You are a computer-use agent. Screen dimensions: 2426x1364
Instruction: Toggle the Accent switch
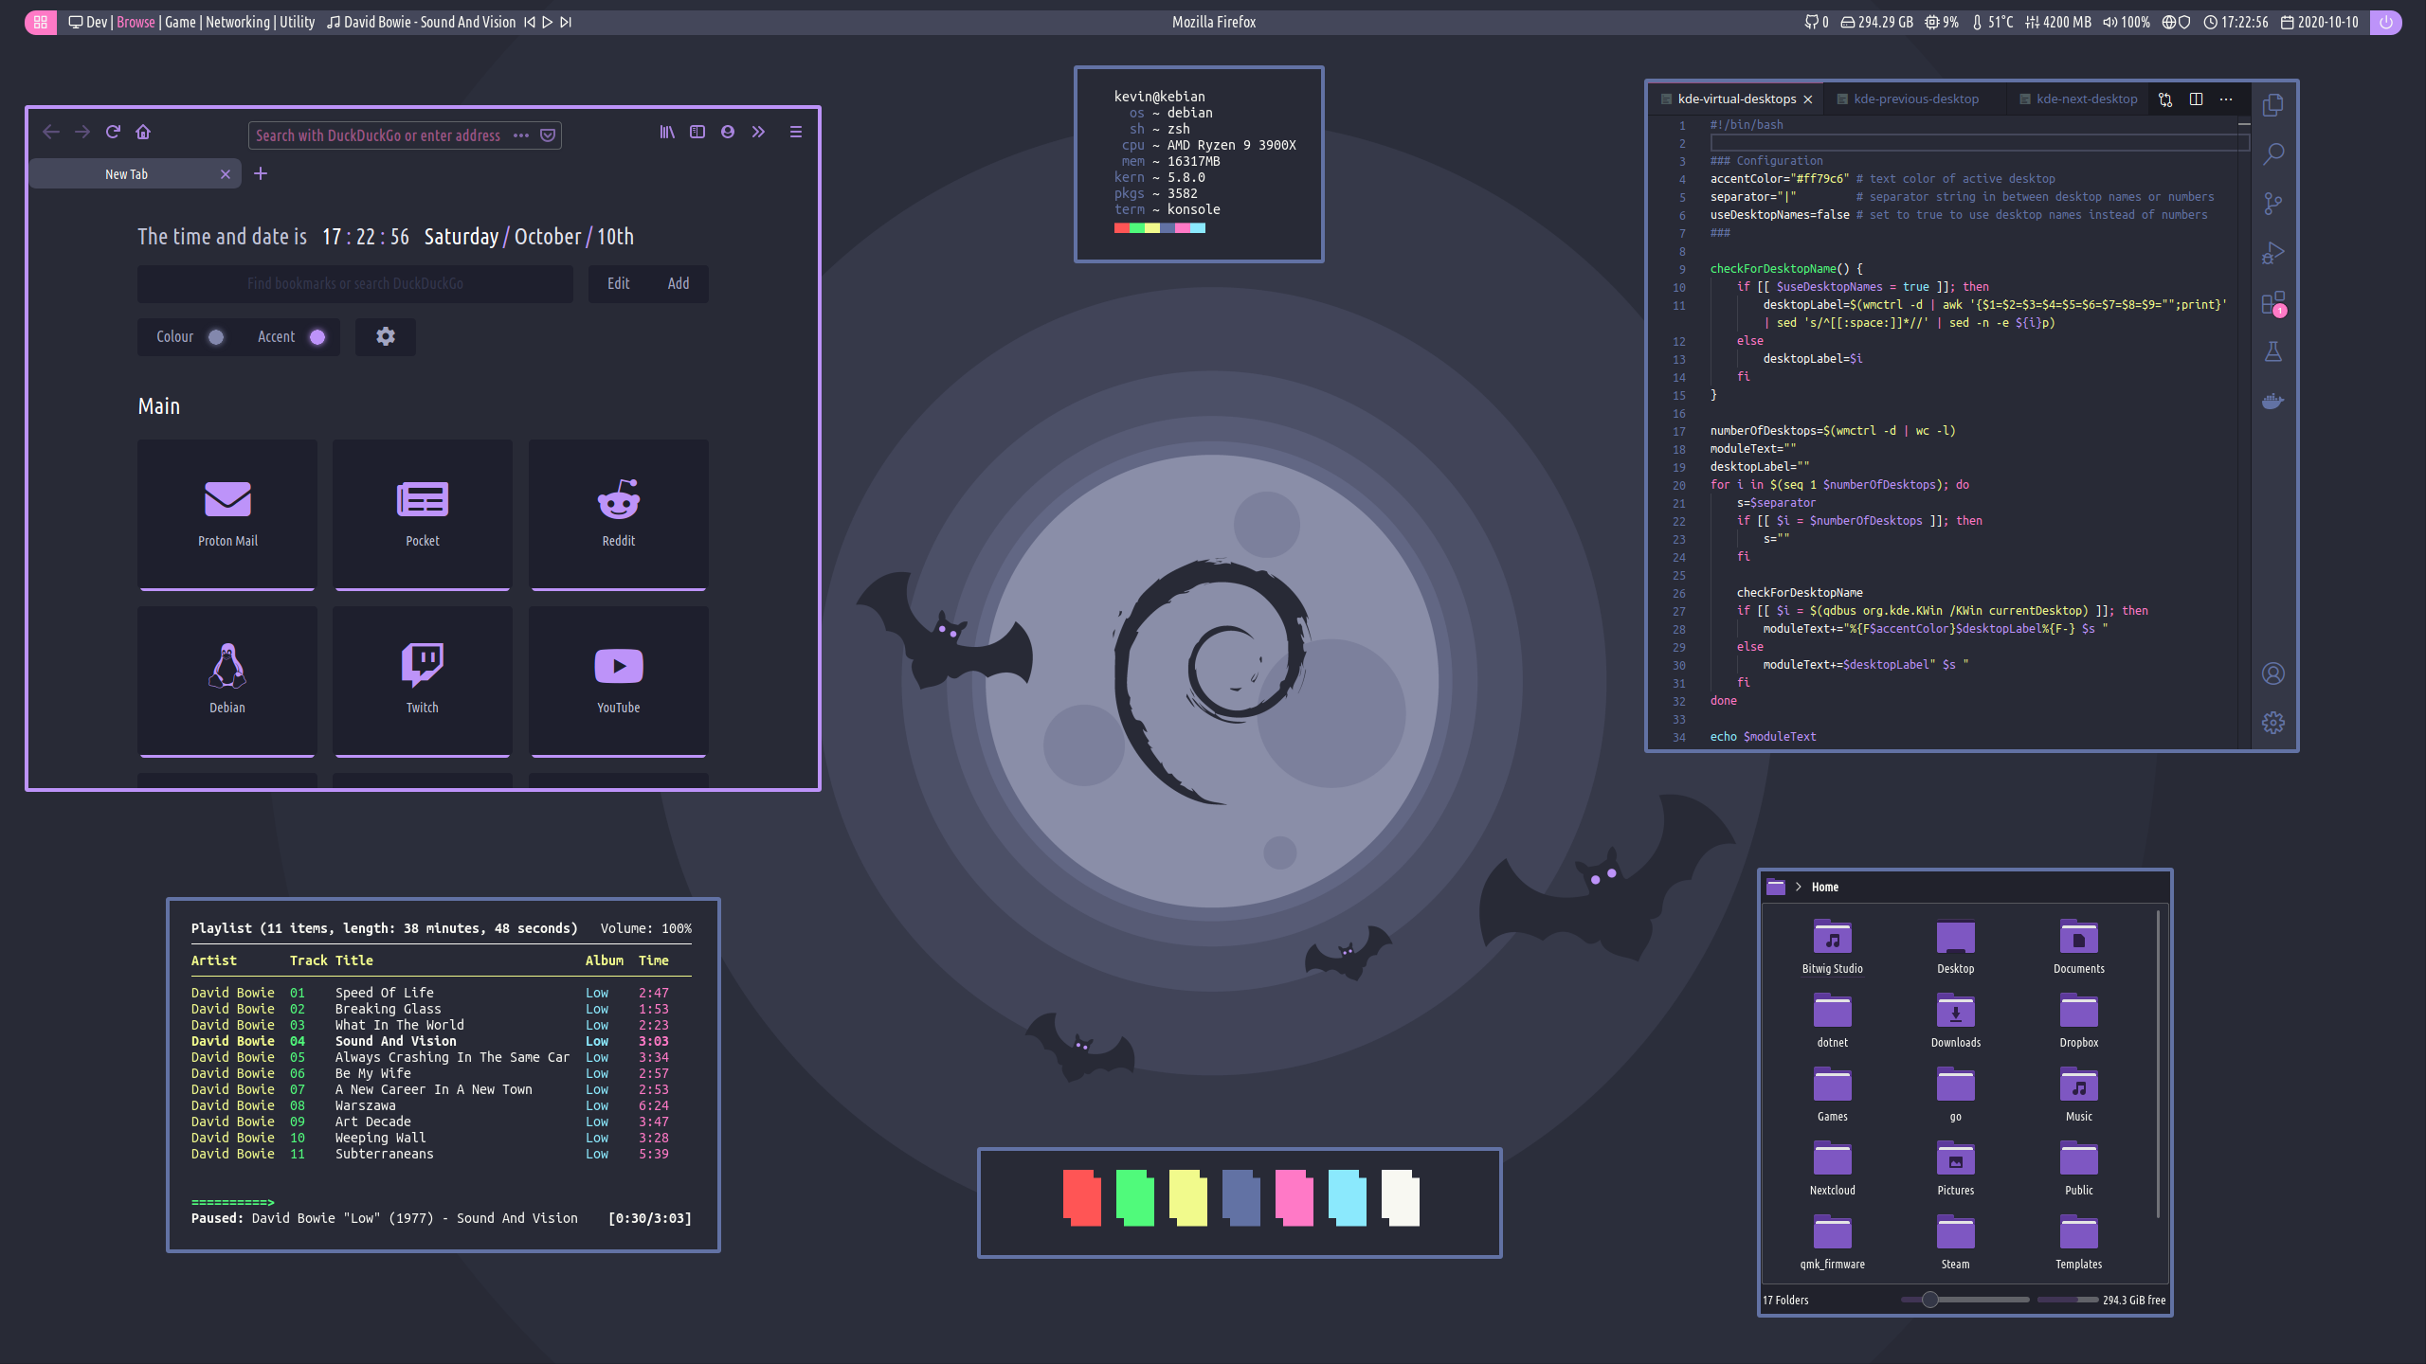pyautogui.click(x=317, y=337)
